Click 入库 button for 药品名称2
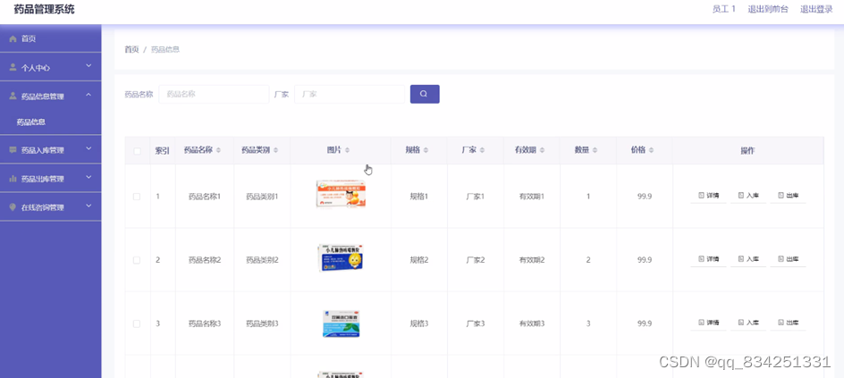 pyautogui.click(x=748, y=259)
